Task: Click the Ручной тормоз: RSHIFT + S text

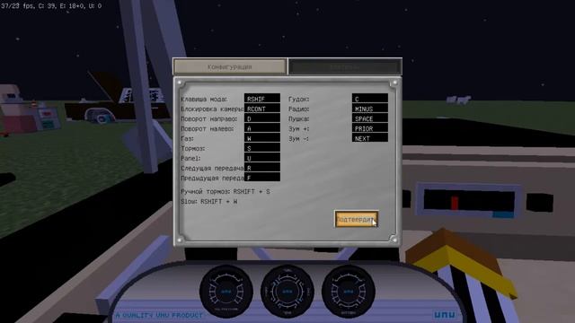Action: (x=226, y=191)
